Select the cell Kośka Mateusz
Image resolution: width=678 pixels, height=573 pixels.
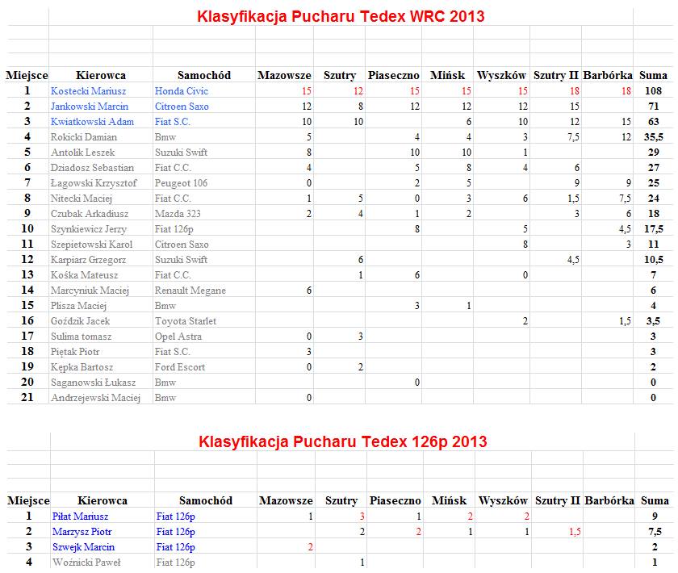(84, 275)
